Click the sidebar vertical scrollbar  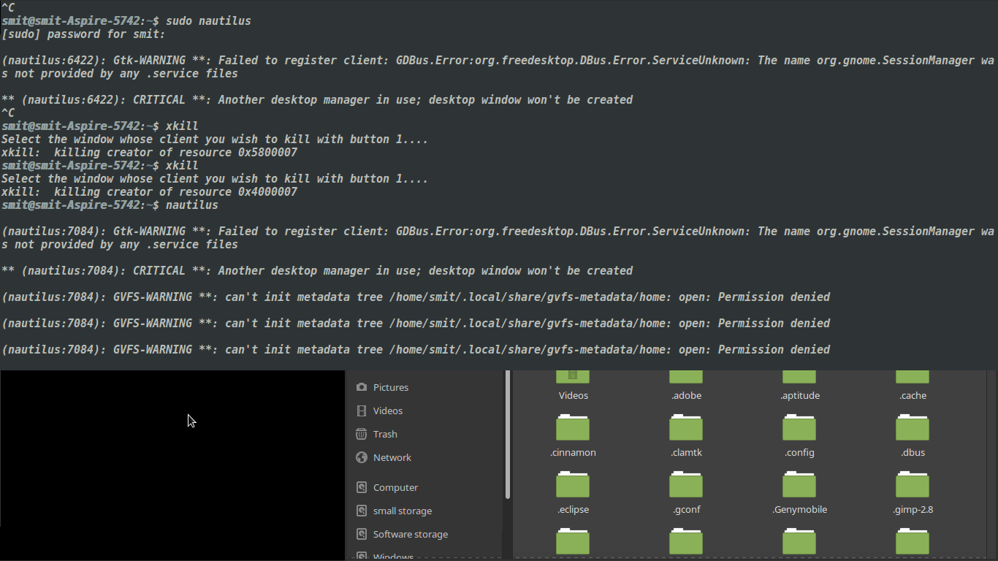pos(507,438)
